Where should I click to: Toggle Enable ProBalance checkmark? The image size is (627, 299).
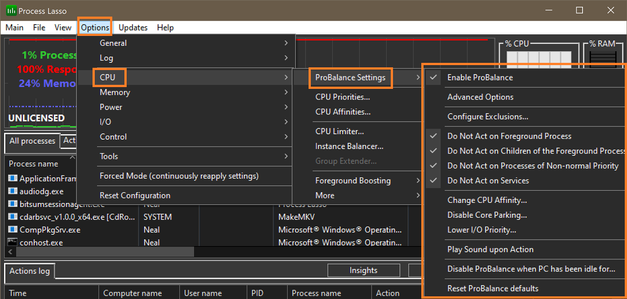(x=433, y=77)
